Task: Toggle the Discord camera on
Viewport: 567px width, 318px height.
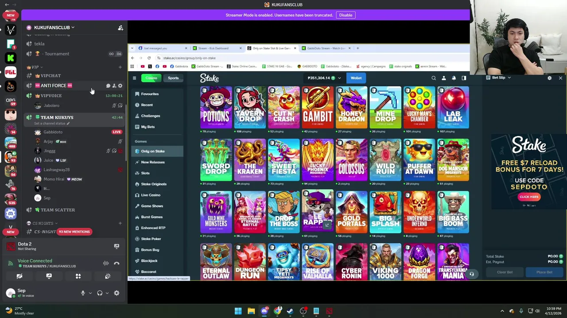Action: tap(19, 276)
